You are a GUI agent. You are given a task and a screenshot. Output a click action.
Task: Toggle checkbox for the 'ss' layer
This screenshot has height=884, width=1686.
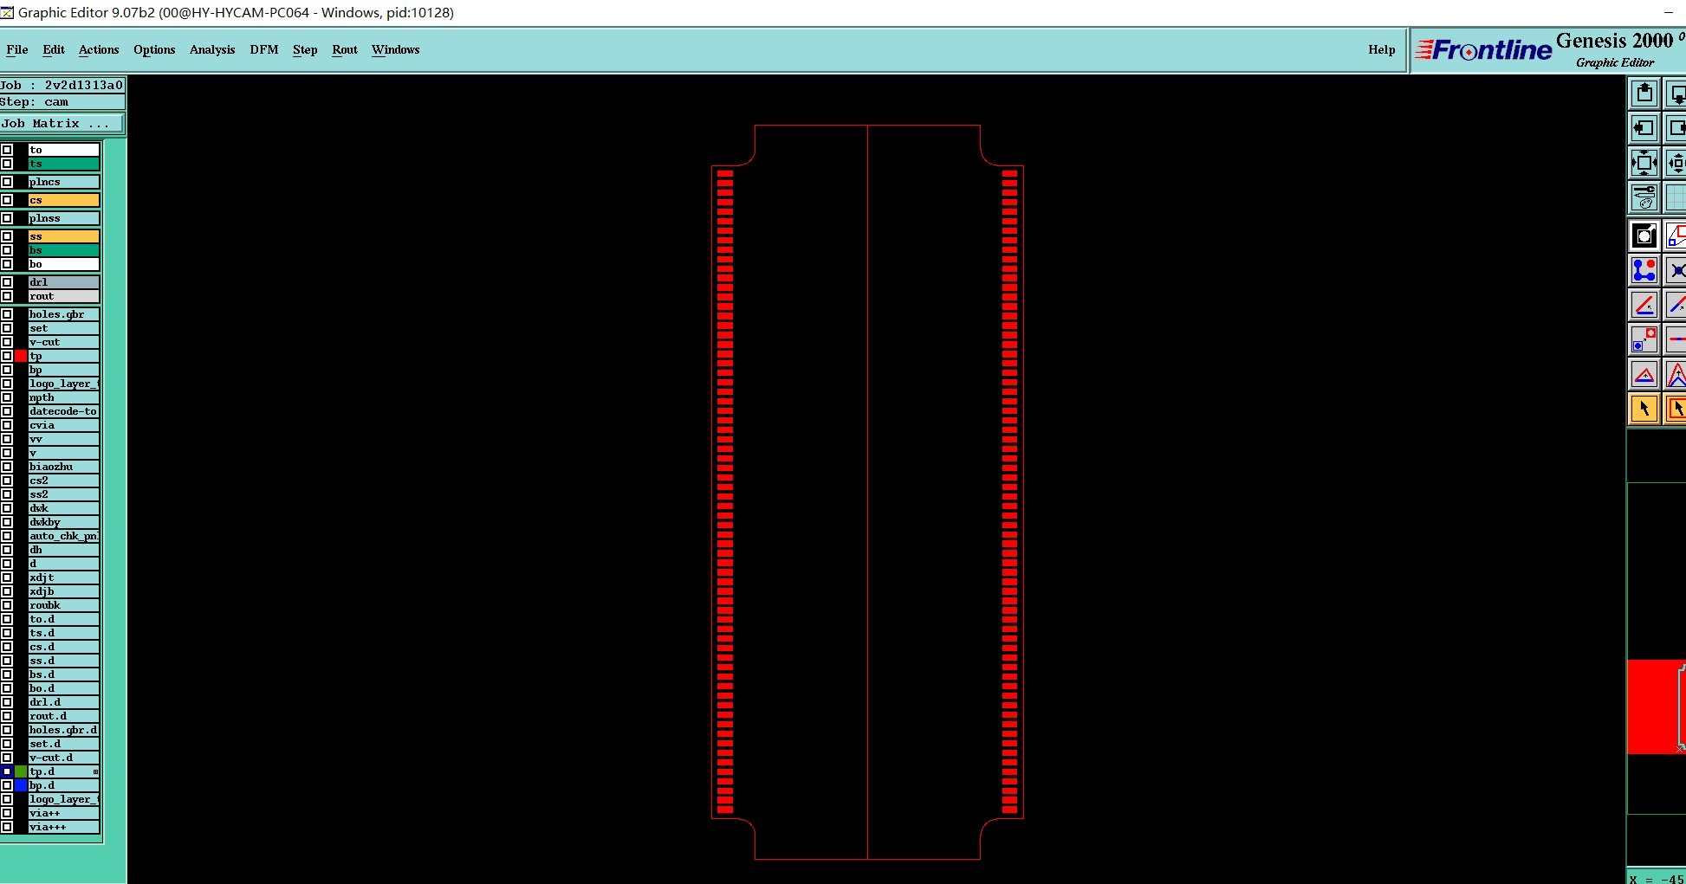[7, 236]
